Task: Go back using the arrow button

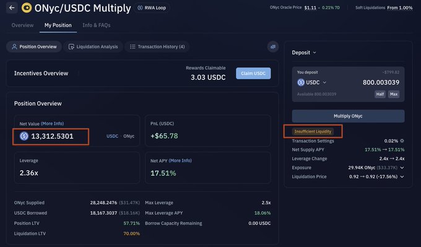Action: click(12, 8)
